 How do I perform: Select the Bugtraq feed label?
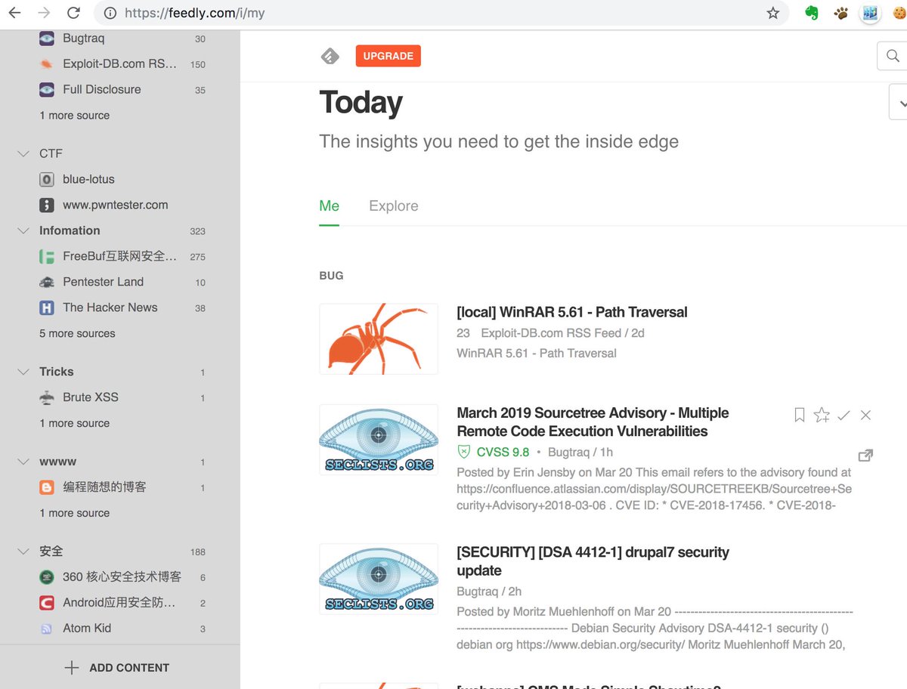coord(83,39)
